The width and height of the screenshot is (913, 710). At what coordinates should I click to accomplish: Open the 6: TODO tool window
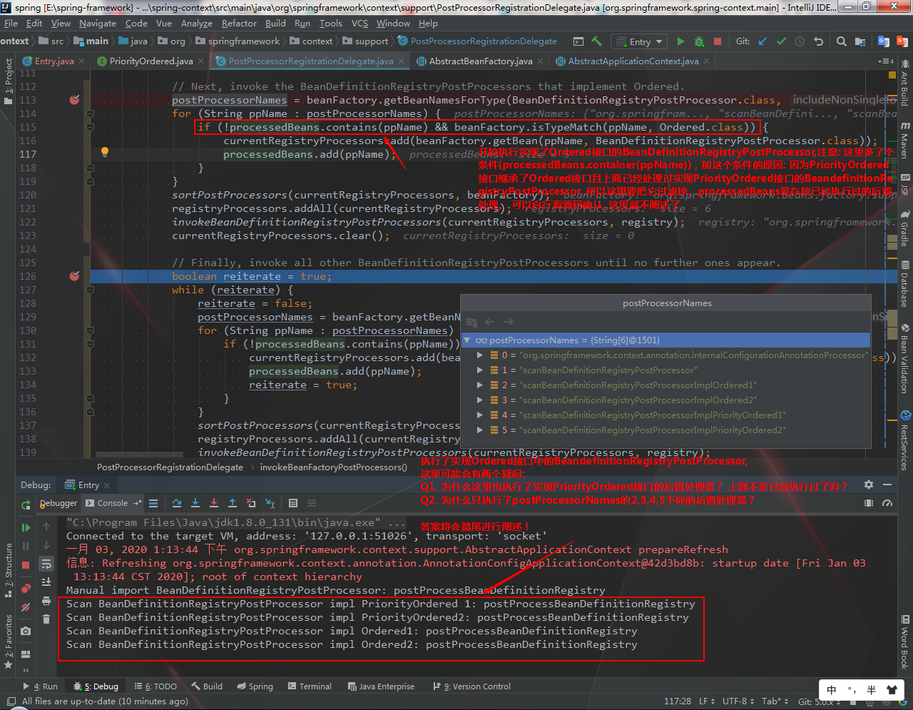point(155,686)
